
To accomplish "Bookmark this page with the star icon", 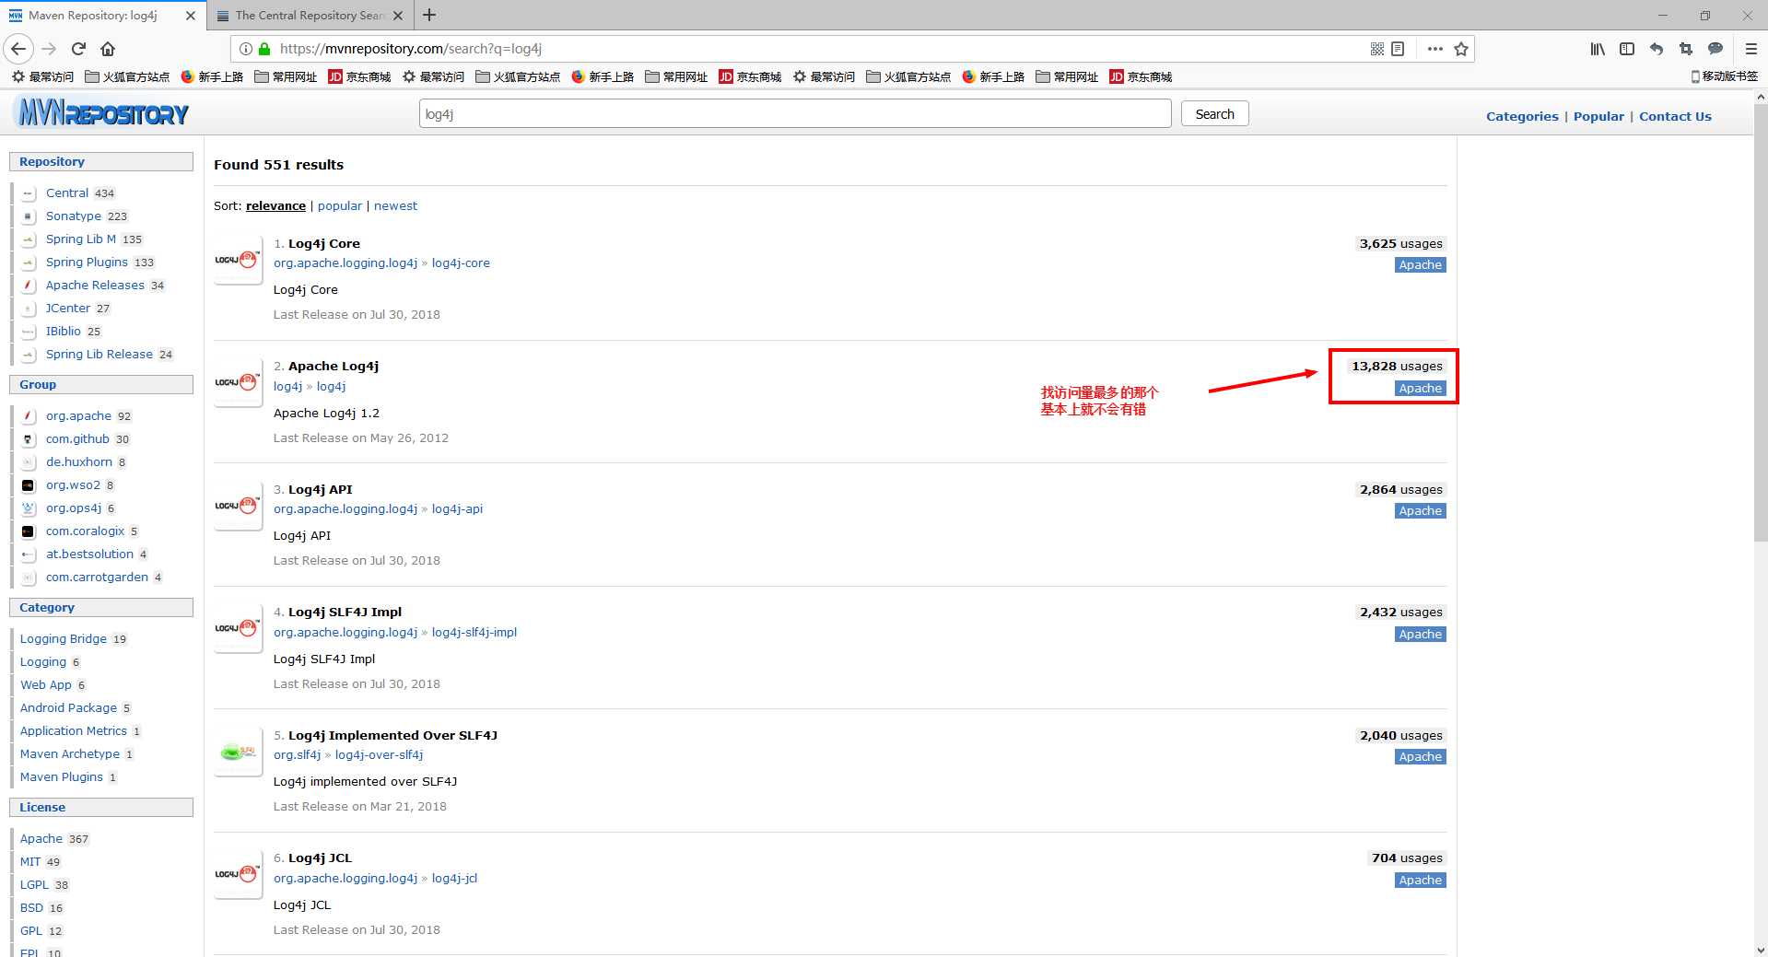I will tap(1461, 49).
